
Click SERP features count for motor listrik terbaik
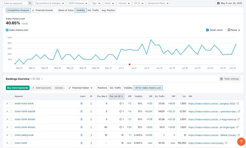(x=91, y=119)
